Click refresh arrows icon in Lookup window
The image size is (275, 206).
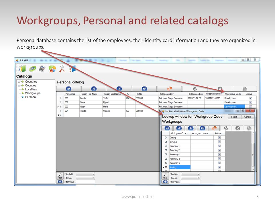coord(214,128)
